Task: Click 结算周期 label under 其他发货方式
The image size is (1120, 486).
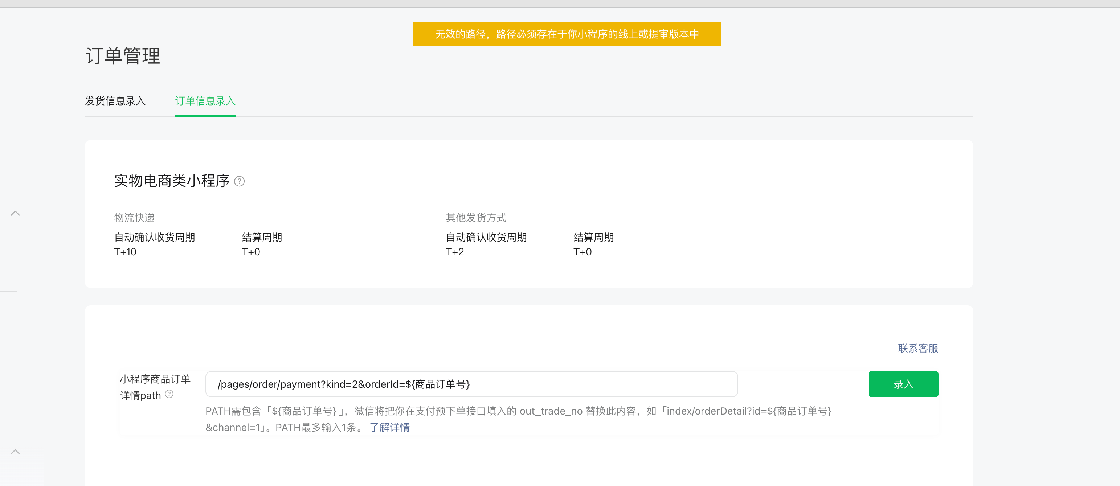Action: (593, 237)
